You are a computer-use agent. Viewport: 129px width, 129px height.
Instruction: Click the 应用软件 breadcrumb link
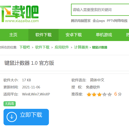click(x=62, y=47)
